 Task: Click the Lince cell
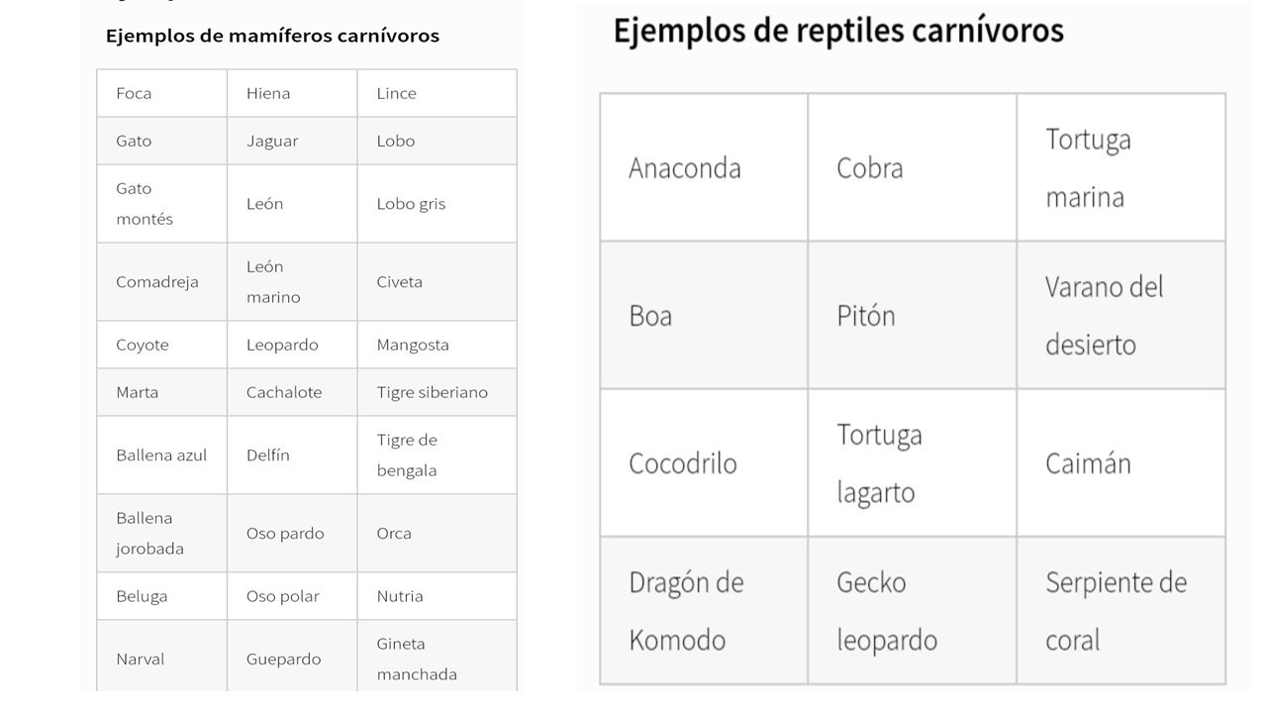(437, 93)
